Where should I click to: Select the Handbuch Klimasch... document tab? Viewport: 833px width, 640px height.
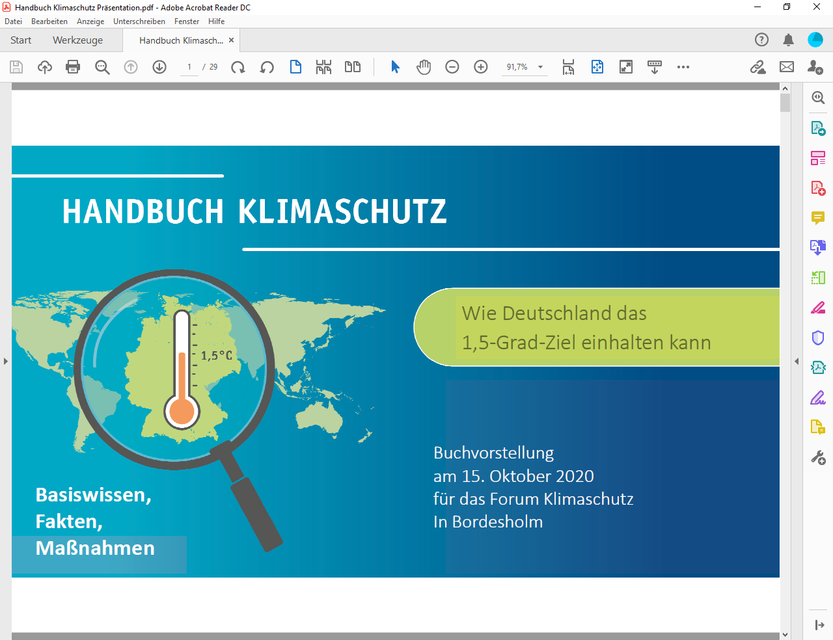tap(181, 40)
